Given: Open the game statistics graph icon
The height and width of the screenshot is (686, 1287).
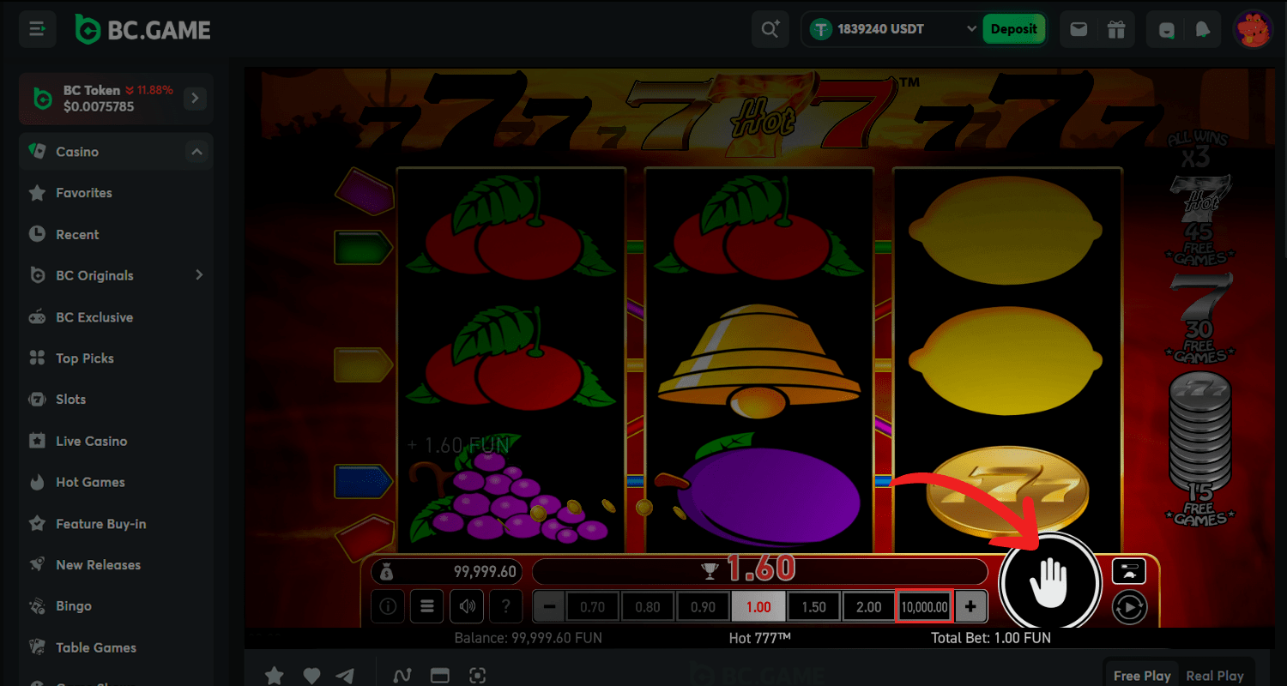Looking at the screenshot, I should pos(402,676).
